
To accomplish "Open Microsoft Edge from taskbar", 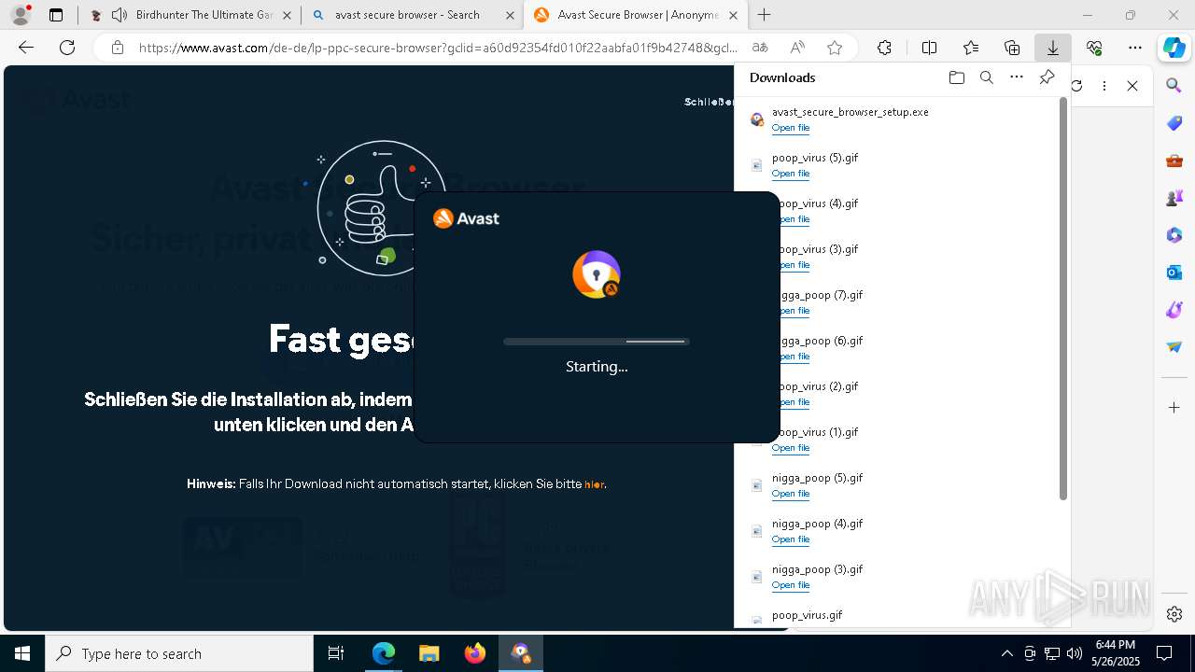I will (x=384, y=653).
